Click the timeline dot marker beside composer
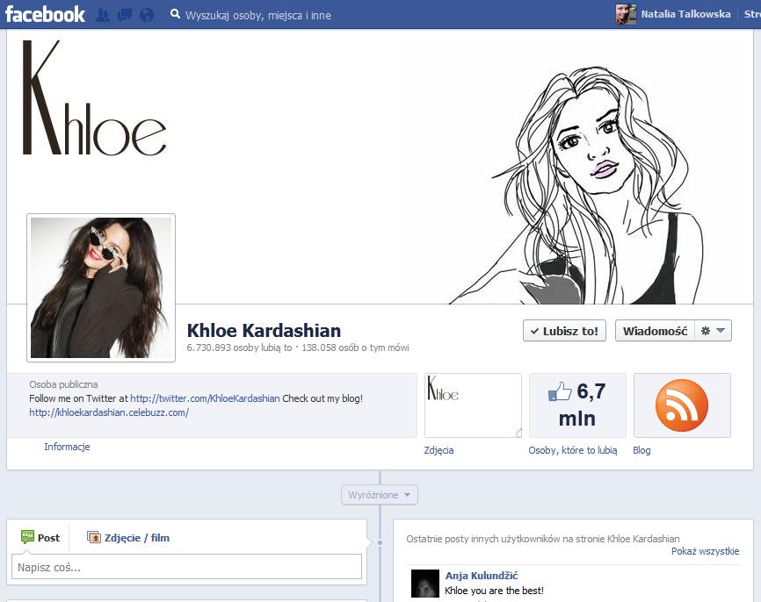This screenshot has height=602, width=761. pos(380,543)
